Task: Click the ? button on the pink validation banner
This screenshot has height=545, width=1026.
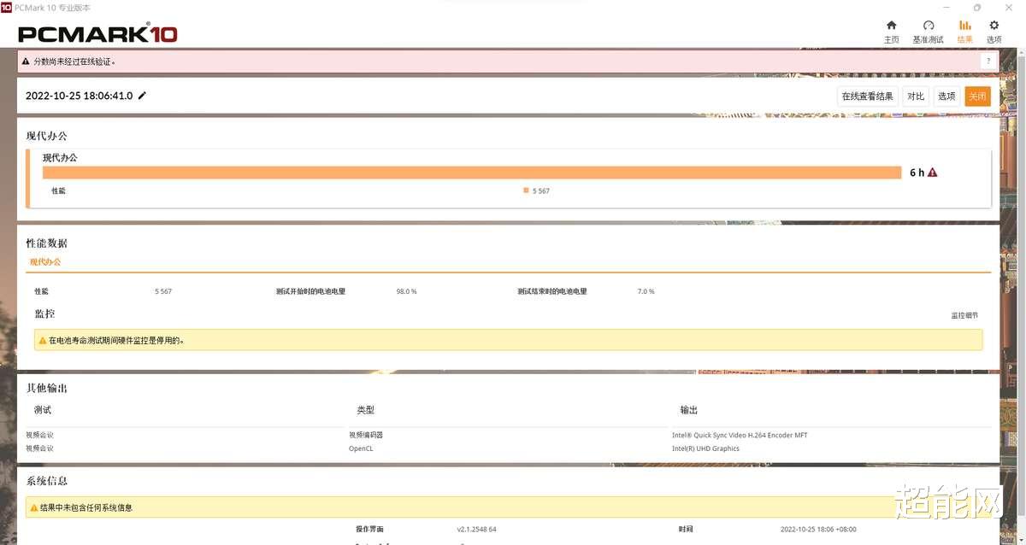Action: (988, 61)
